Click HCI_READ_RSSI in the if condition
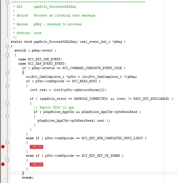This screenshot has width=177, height=183. (x=84, y=81)
